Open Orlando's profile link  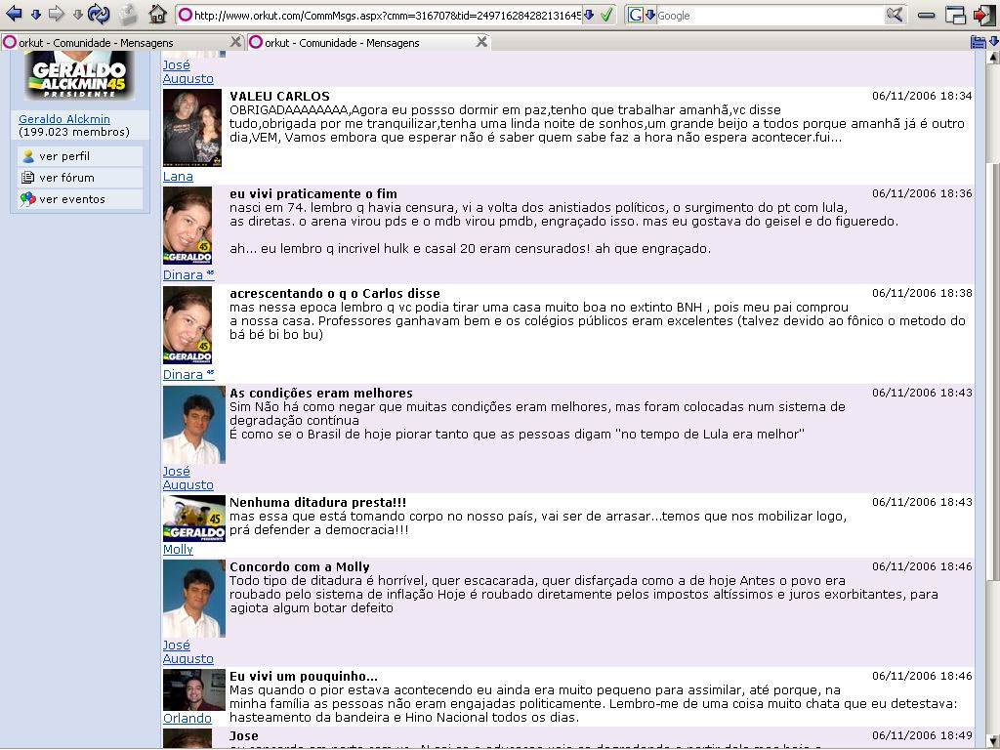coord(187,718)
